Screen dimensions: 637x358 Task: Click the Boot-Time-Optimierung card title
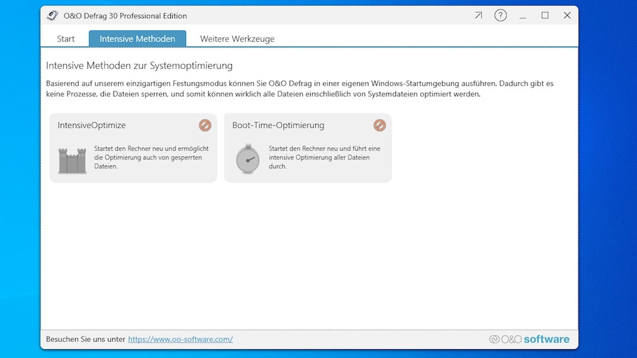tap(278, 125)
